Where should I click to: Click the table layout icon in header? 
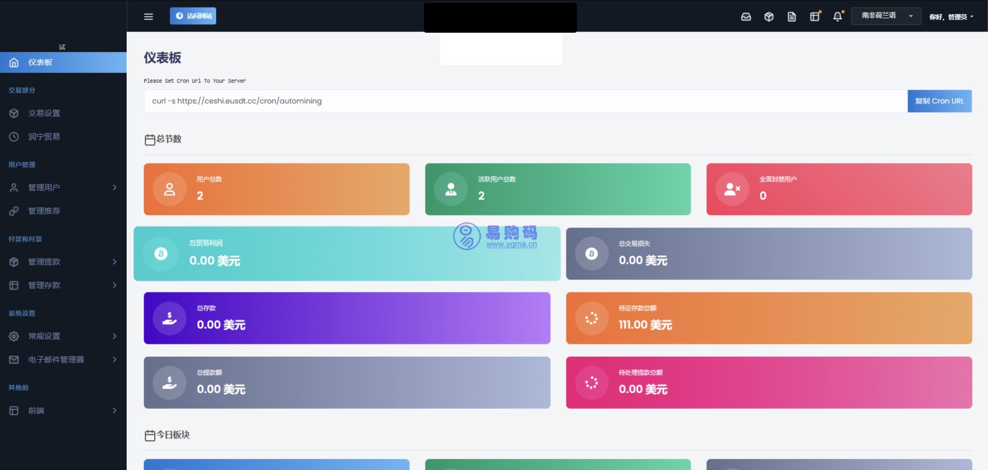(x=815, y=17)
